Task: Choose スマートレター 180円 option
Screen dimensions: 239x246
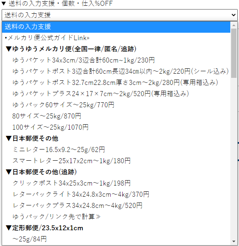Action: pos(116,161)
